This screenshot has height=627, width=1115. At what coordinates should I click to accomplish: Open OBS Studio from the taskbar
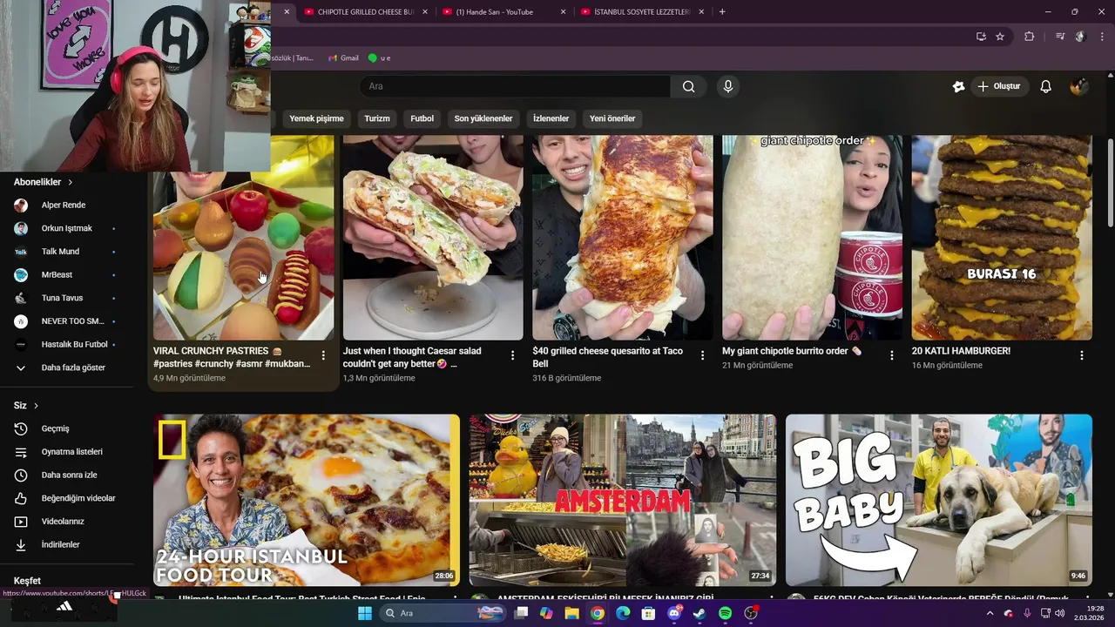[751, 613]
